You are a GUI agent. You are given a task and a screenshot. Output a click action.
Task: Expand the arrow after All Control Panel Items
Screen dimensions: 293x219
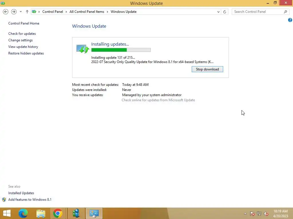[108, 12]
